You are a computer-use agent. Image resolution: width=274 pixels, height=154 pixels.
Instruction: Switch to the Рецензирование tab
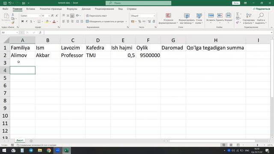point(104,9)
